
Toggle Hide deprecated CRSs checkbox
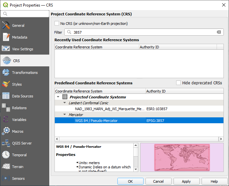coord(178,83)
